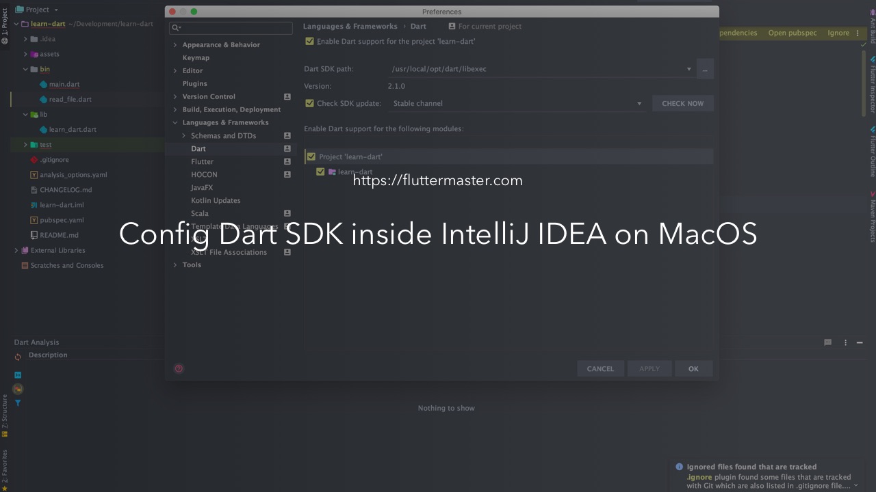Open the Z: Structure tool window tab
The image size is (876, 492).
[4, 415]
